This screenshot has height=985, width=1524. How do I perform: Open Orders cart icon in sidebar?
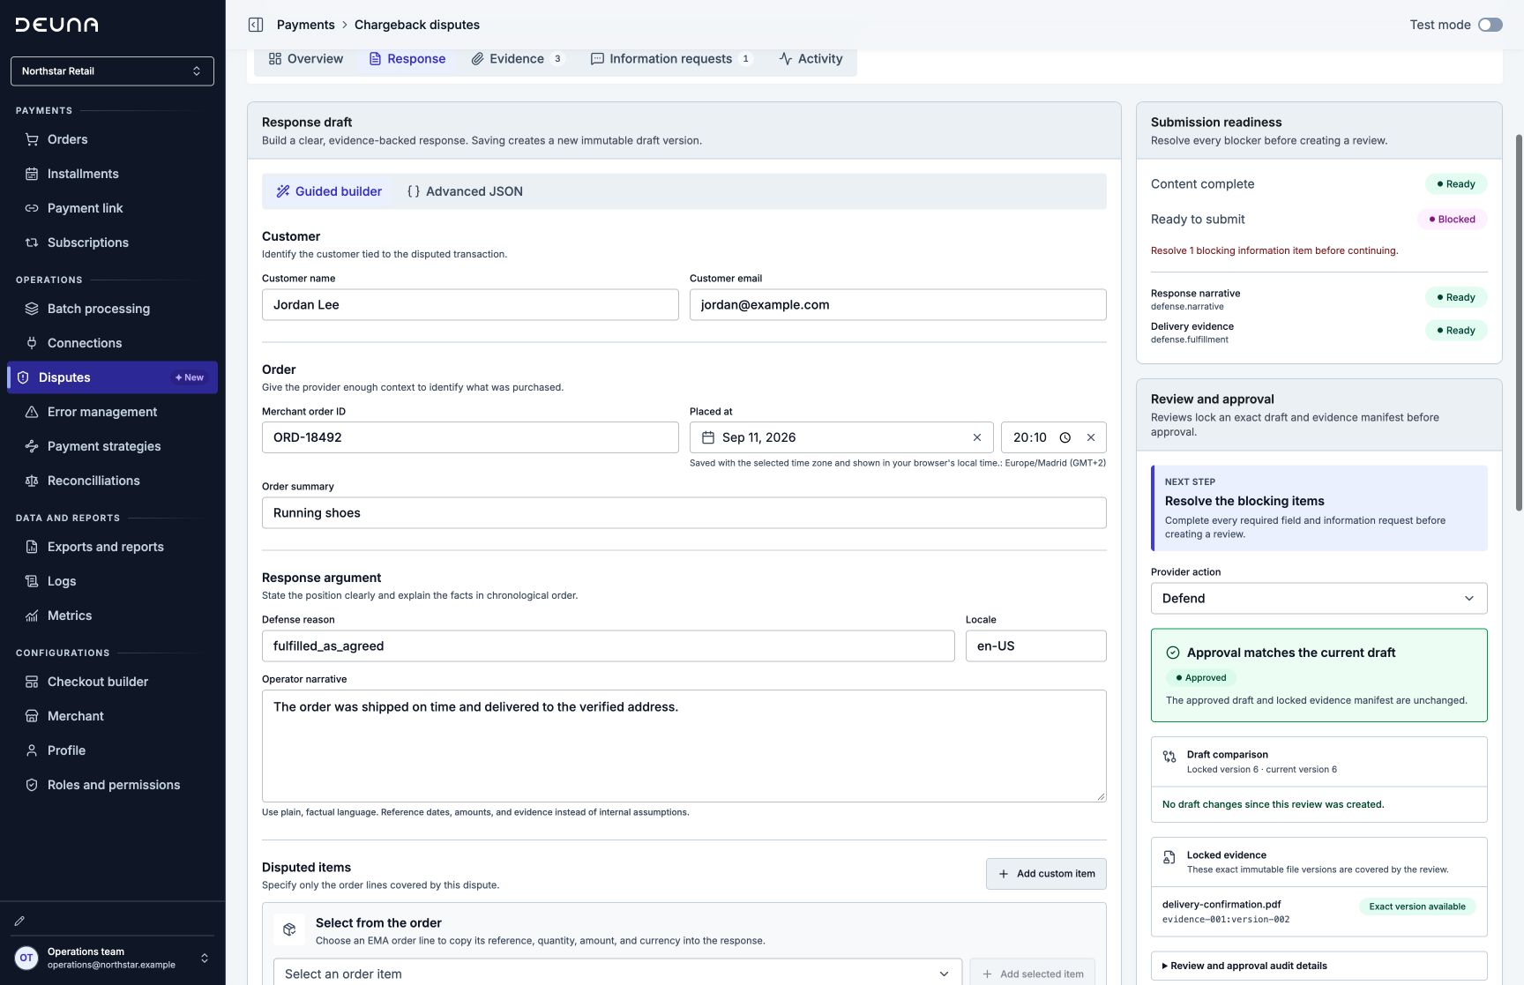[x=32, y=139]
